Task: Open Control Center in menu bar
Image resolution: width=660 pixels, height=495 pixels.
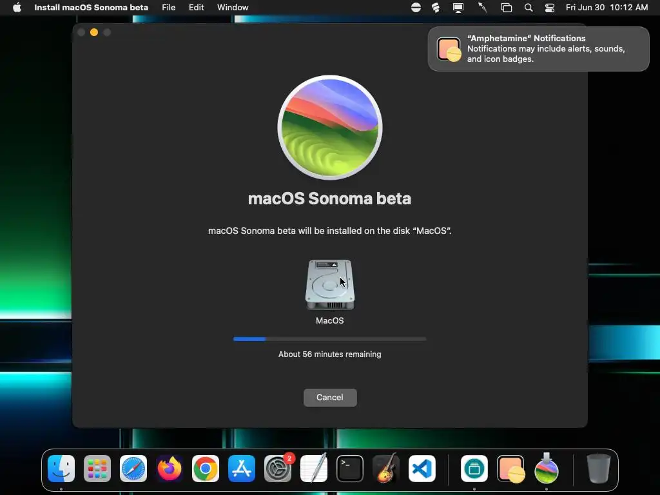Action: pos(550,8)
